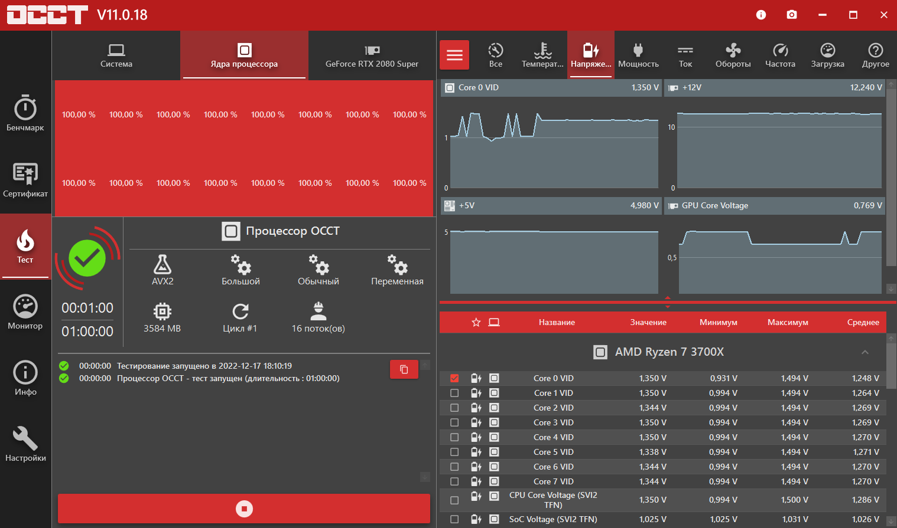Viewport: 897px width, 528px height.
Task: Filter sensors by Загрузка
Action: 828,55
